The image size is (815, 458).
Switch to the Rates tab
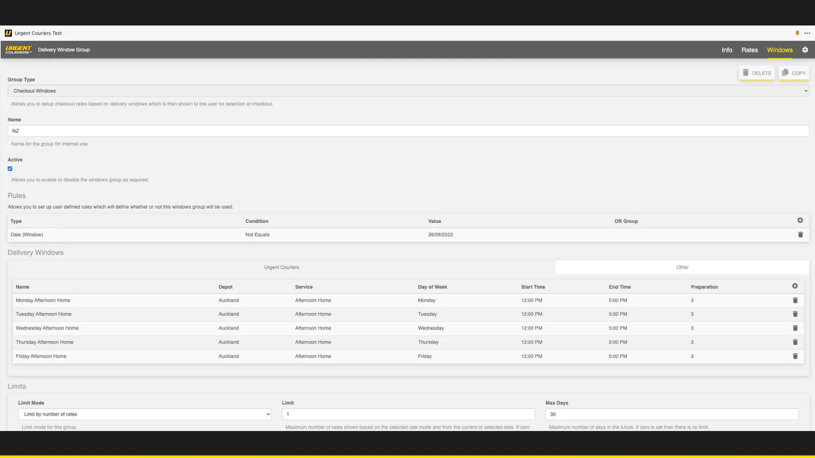point(749,50)
